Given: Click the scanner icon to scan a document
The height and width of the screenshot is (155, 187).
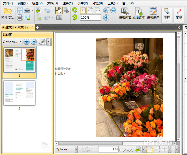Looking at the screenshot, I should tap(27, 10).
